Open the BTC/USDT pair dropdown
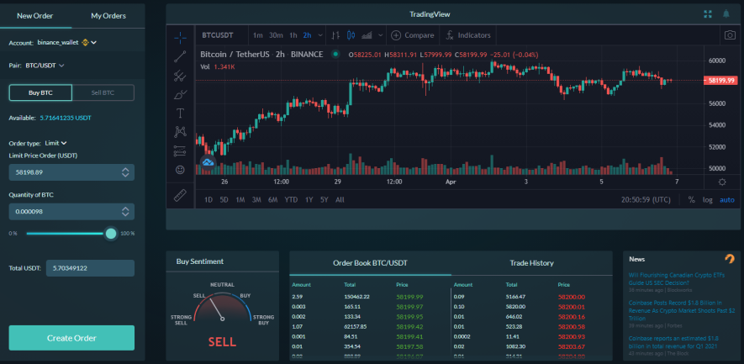744x364 pixels. pyautogui.click(x=45, y=66)
